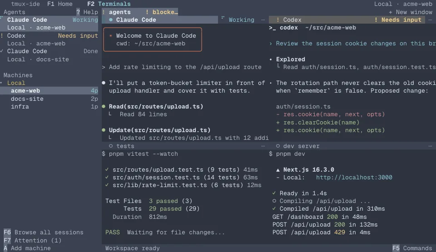Click the Local · acme-web header label
The image size is (436, 252).
(403, 4)
